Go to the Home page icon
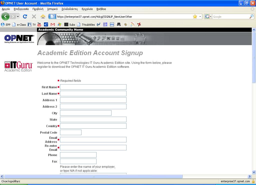 coord(43,16)
